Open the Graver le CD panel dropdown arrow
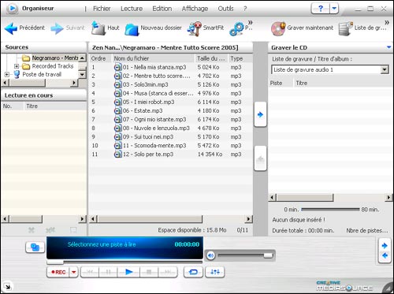Image resolution: width=394 pixels, height=294 pixels. pos(388,47)
